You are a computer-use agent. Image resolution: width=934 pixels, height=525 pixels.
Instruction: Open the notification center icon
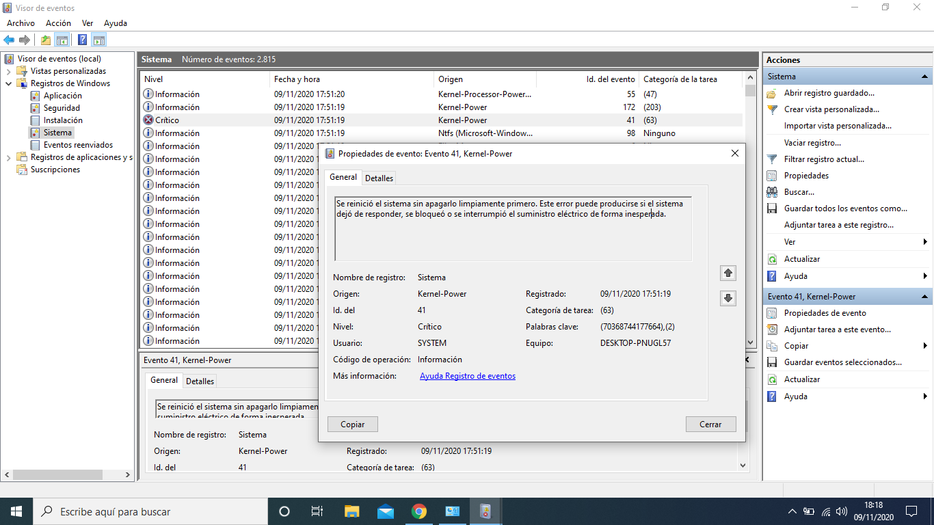[911, 511]
